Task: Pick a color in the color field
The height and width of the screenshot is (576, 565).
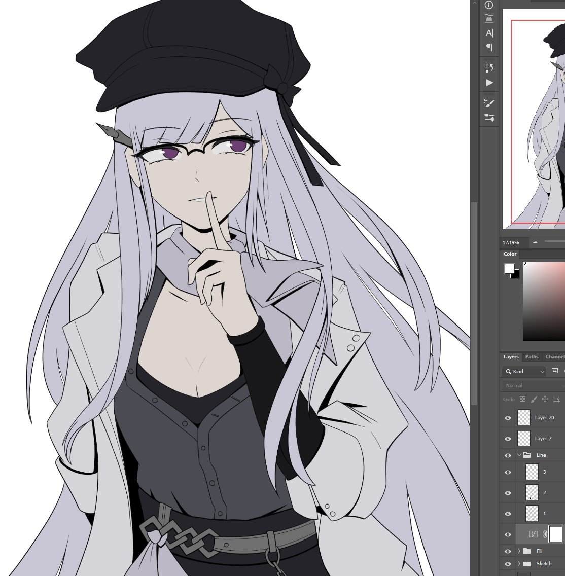Action: (544, 301)
